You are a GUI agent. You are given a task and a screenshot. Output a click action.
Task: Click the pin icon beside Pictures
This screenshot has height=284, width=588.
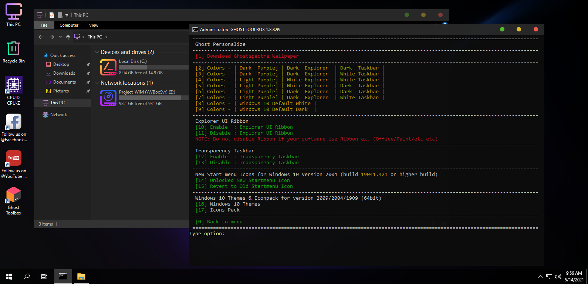[x=88, y=91]
